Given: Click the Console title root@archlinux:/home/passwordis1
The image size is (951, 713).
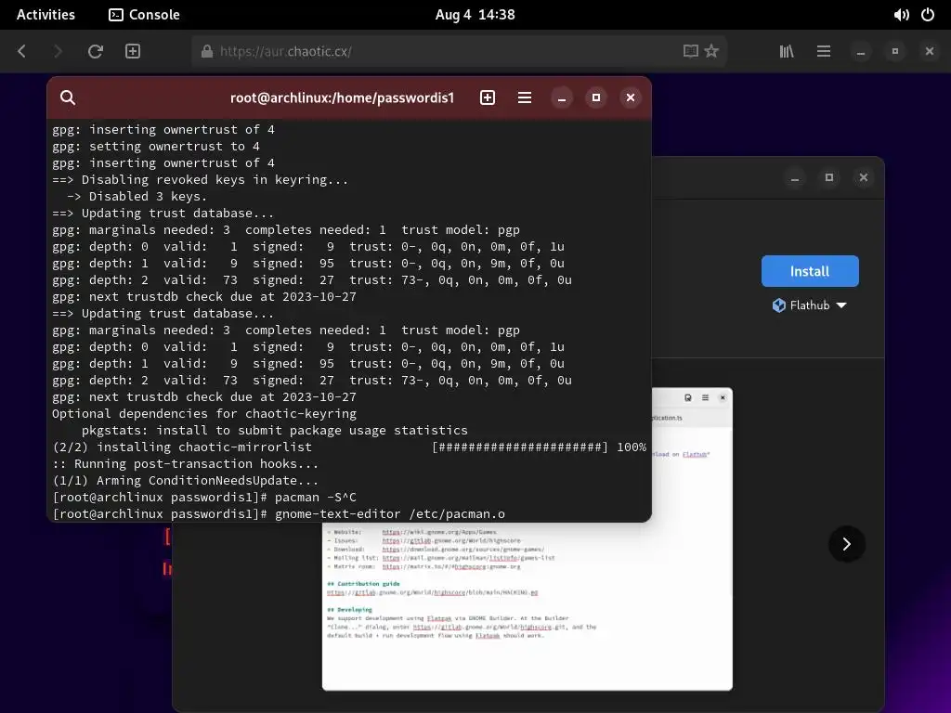Looking at the screenshot, I should (x=342, y=97).
